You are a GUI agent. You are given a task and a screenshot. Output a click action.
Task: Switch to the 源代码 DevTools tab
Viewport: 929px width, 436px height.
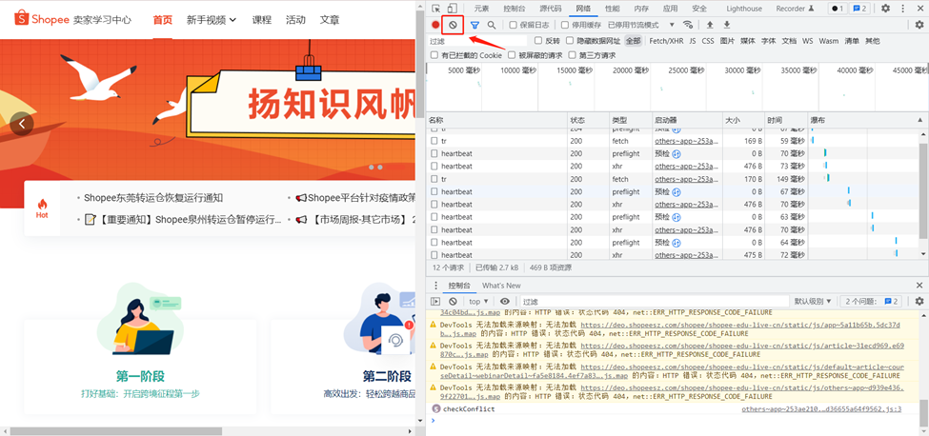(x=551, y=9)
